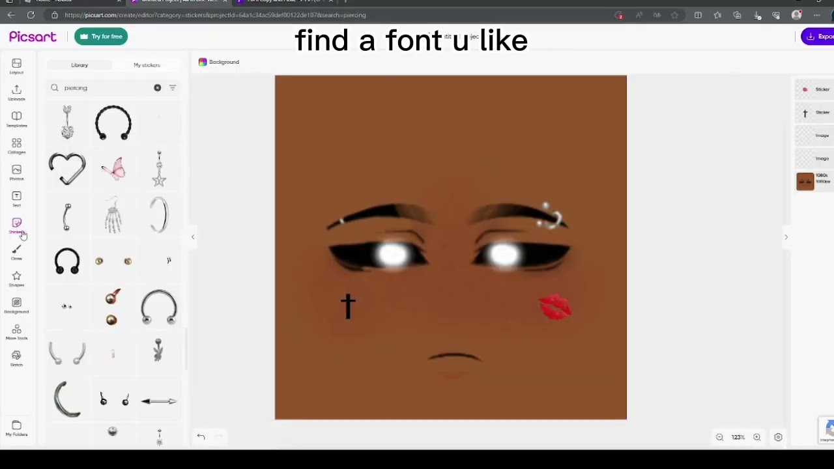Add the two gold studs sticker
This screenshot has height=469, width=834.
point(113,261)
